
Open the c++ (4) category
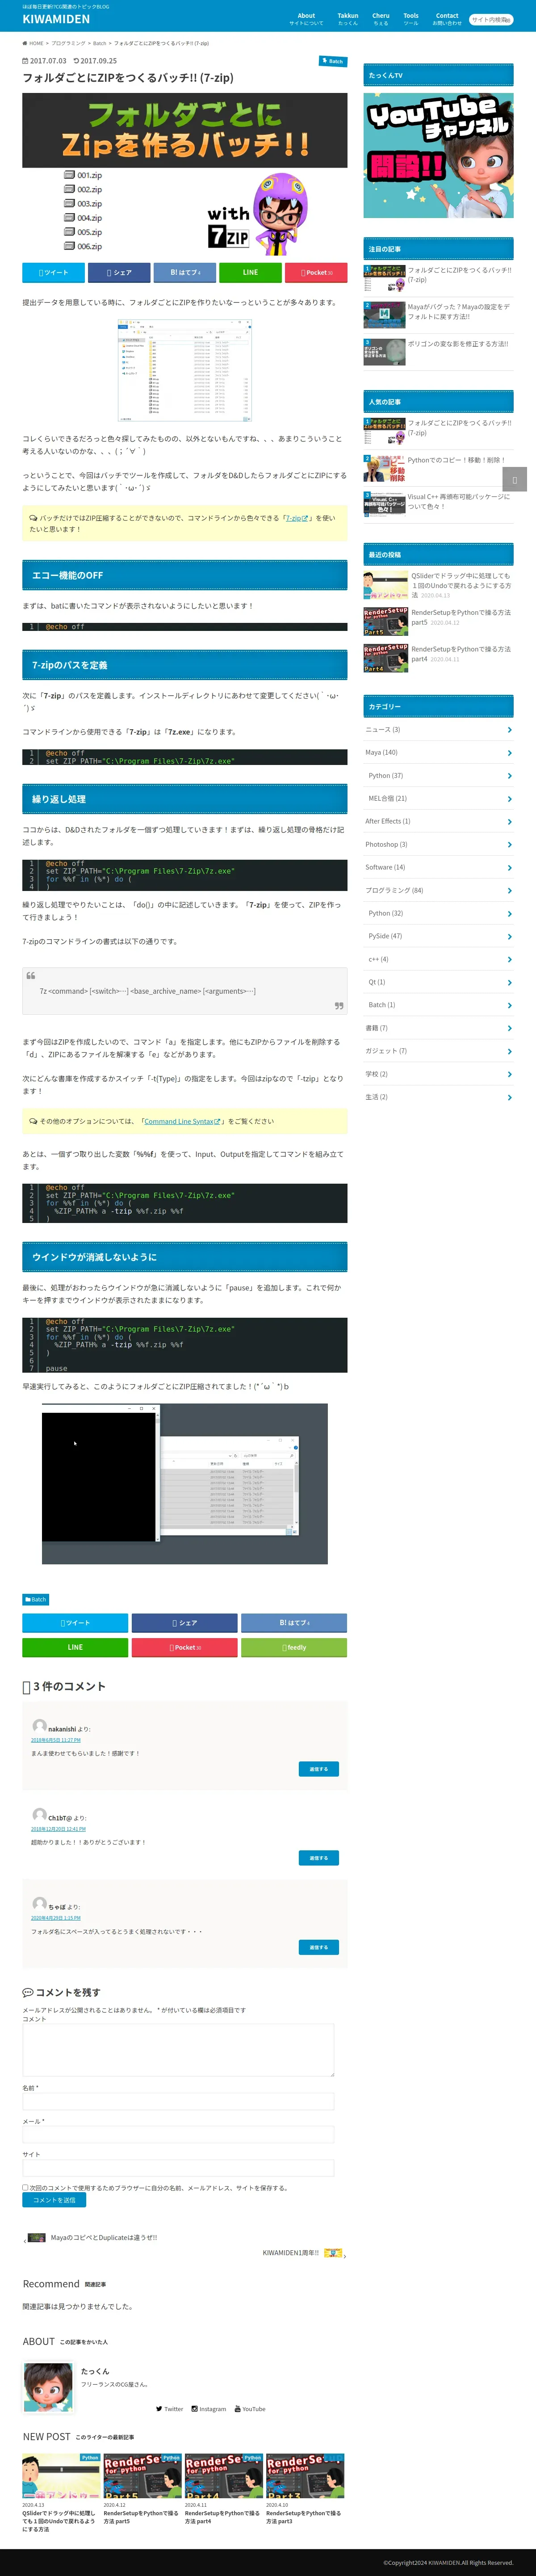click(x=439, y=959)
